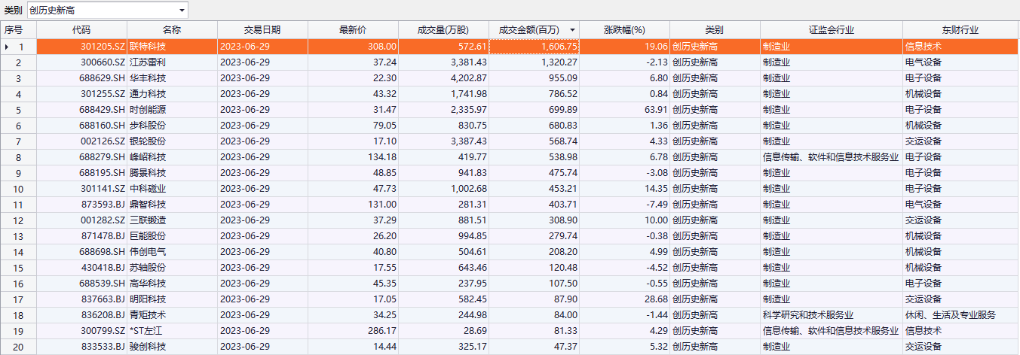Image resolution: width=1020 pixels, height=355 pixels.
Task: Sort by the 成交量(万股) column header
Action: tap(443, 30)
